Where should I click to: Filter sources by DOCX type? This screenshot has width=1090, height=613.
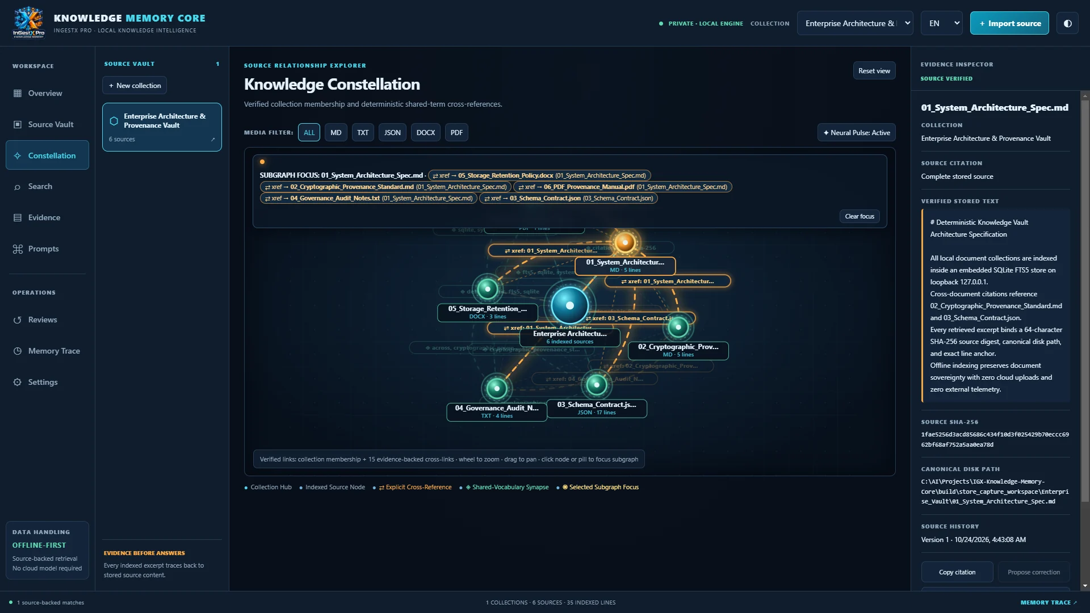[426, 132]
